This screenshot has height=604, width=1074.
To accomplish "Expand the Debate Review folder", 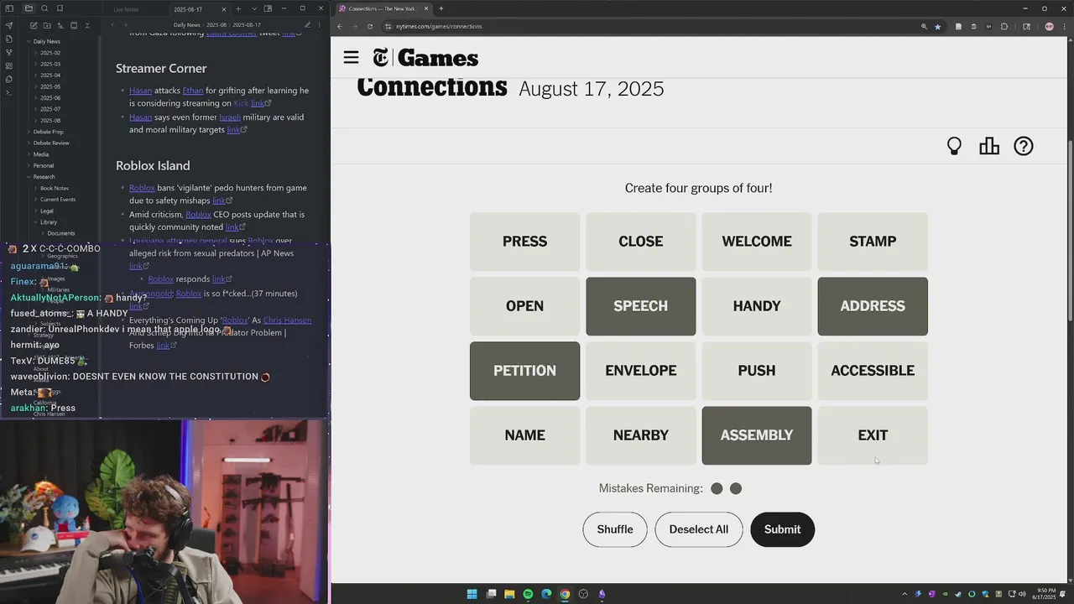I will click(x=50, y=143).
